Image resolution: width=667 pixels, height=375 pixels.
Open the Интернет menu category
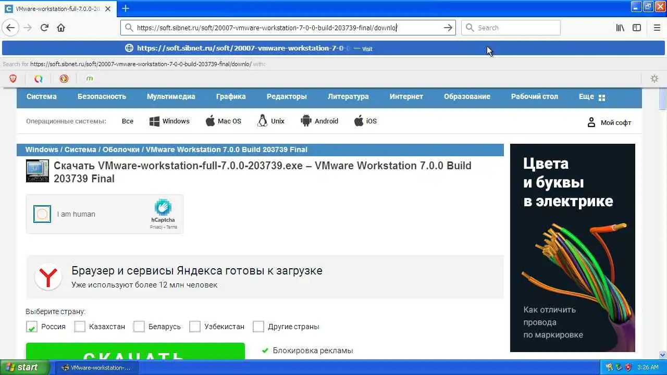[406, 96]
